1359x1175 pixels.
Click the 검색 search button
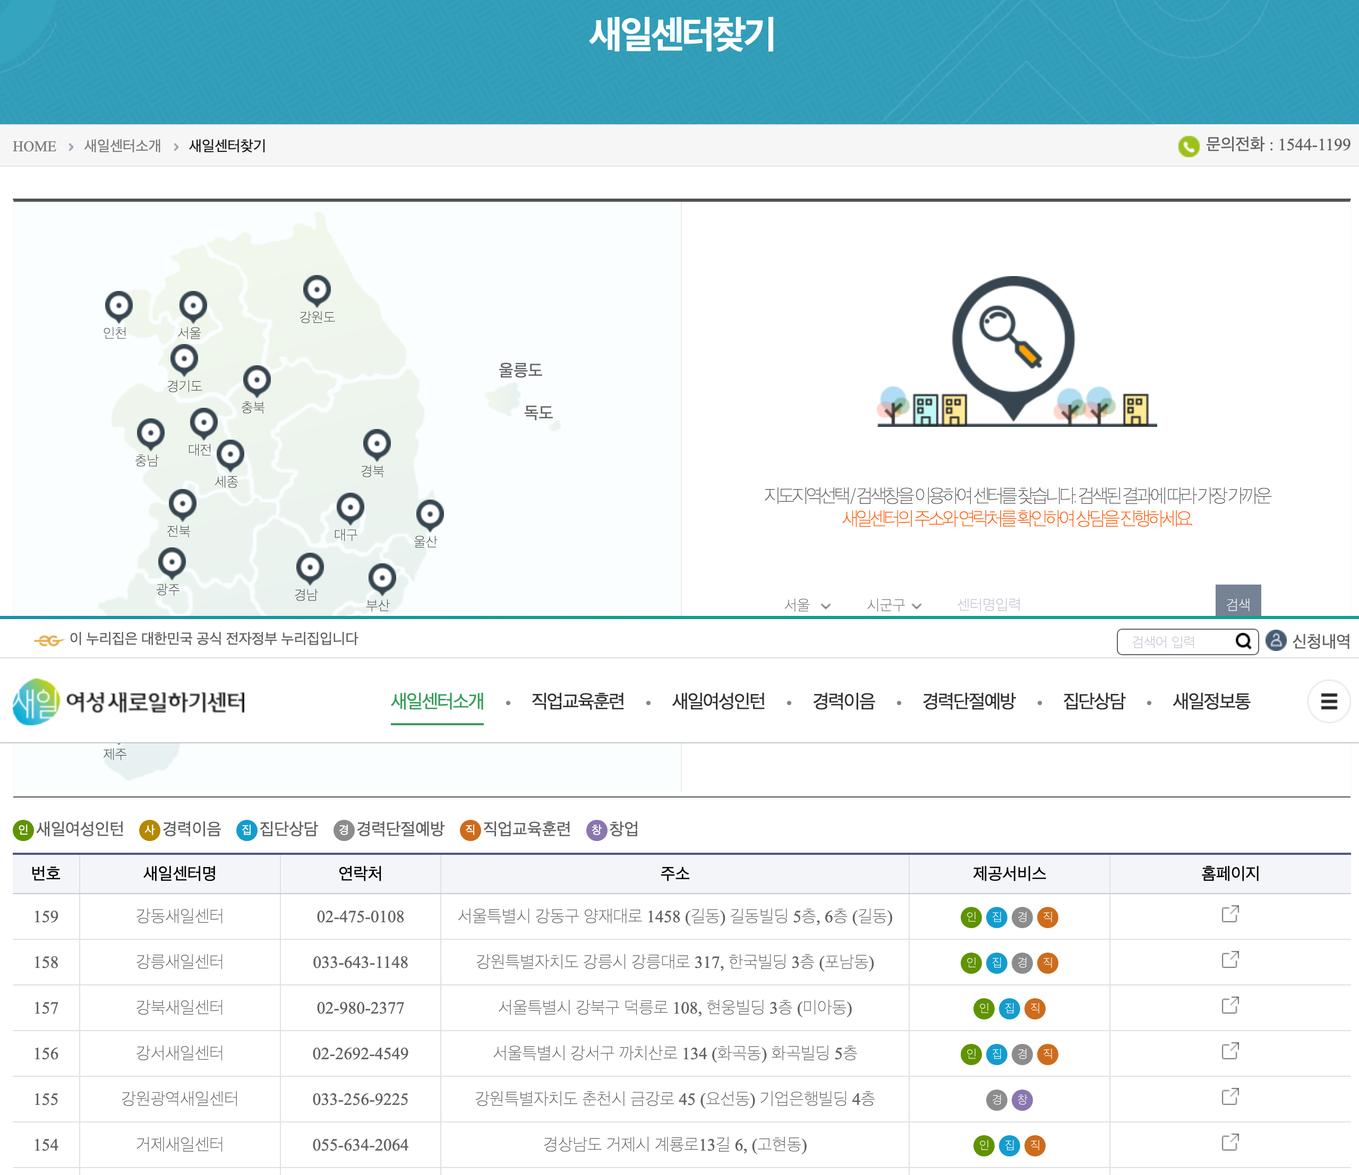(1238, 602)
